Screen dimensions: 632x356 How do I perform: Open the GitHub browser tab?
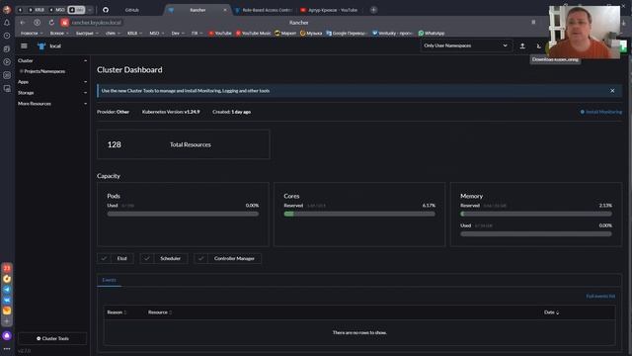(x=131, y=10)
